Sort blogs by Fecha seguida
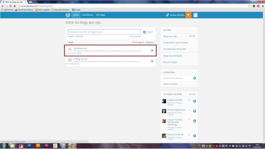The image size is (265, 149). [138, 42]
